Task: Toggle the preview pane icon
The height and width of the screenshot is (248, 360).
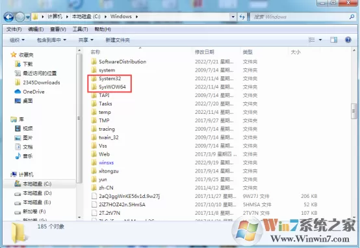Action: tap(333, 40)
